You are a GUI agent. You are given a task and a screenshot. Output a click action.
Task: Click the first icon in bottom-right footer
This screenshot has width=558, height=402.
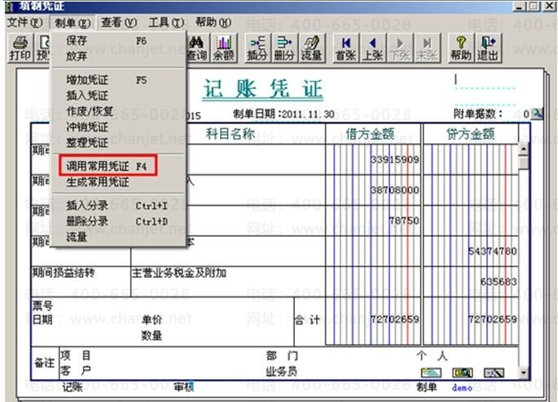click(x=431, y=373)
